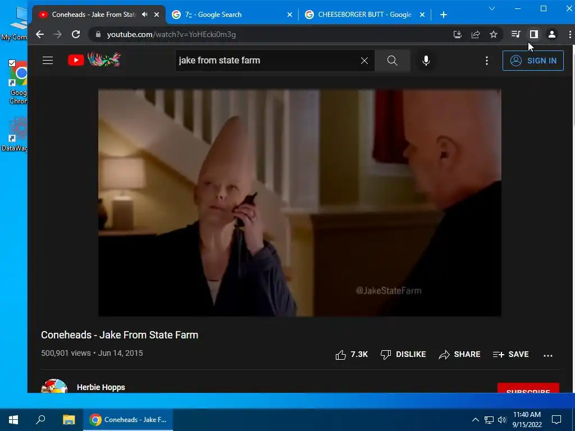Share this page from the address bar
Screen dimensions: 575x431
[x=476, y=34]
